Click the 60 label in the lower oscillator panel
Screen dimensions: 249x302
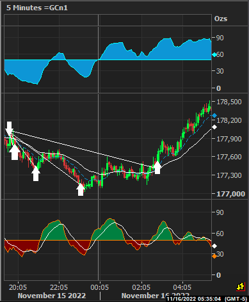[x=220, y=234]
